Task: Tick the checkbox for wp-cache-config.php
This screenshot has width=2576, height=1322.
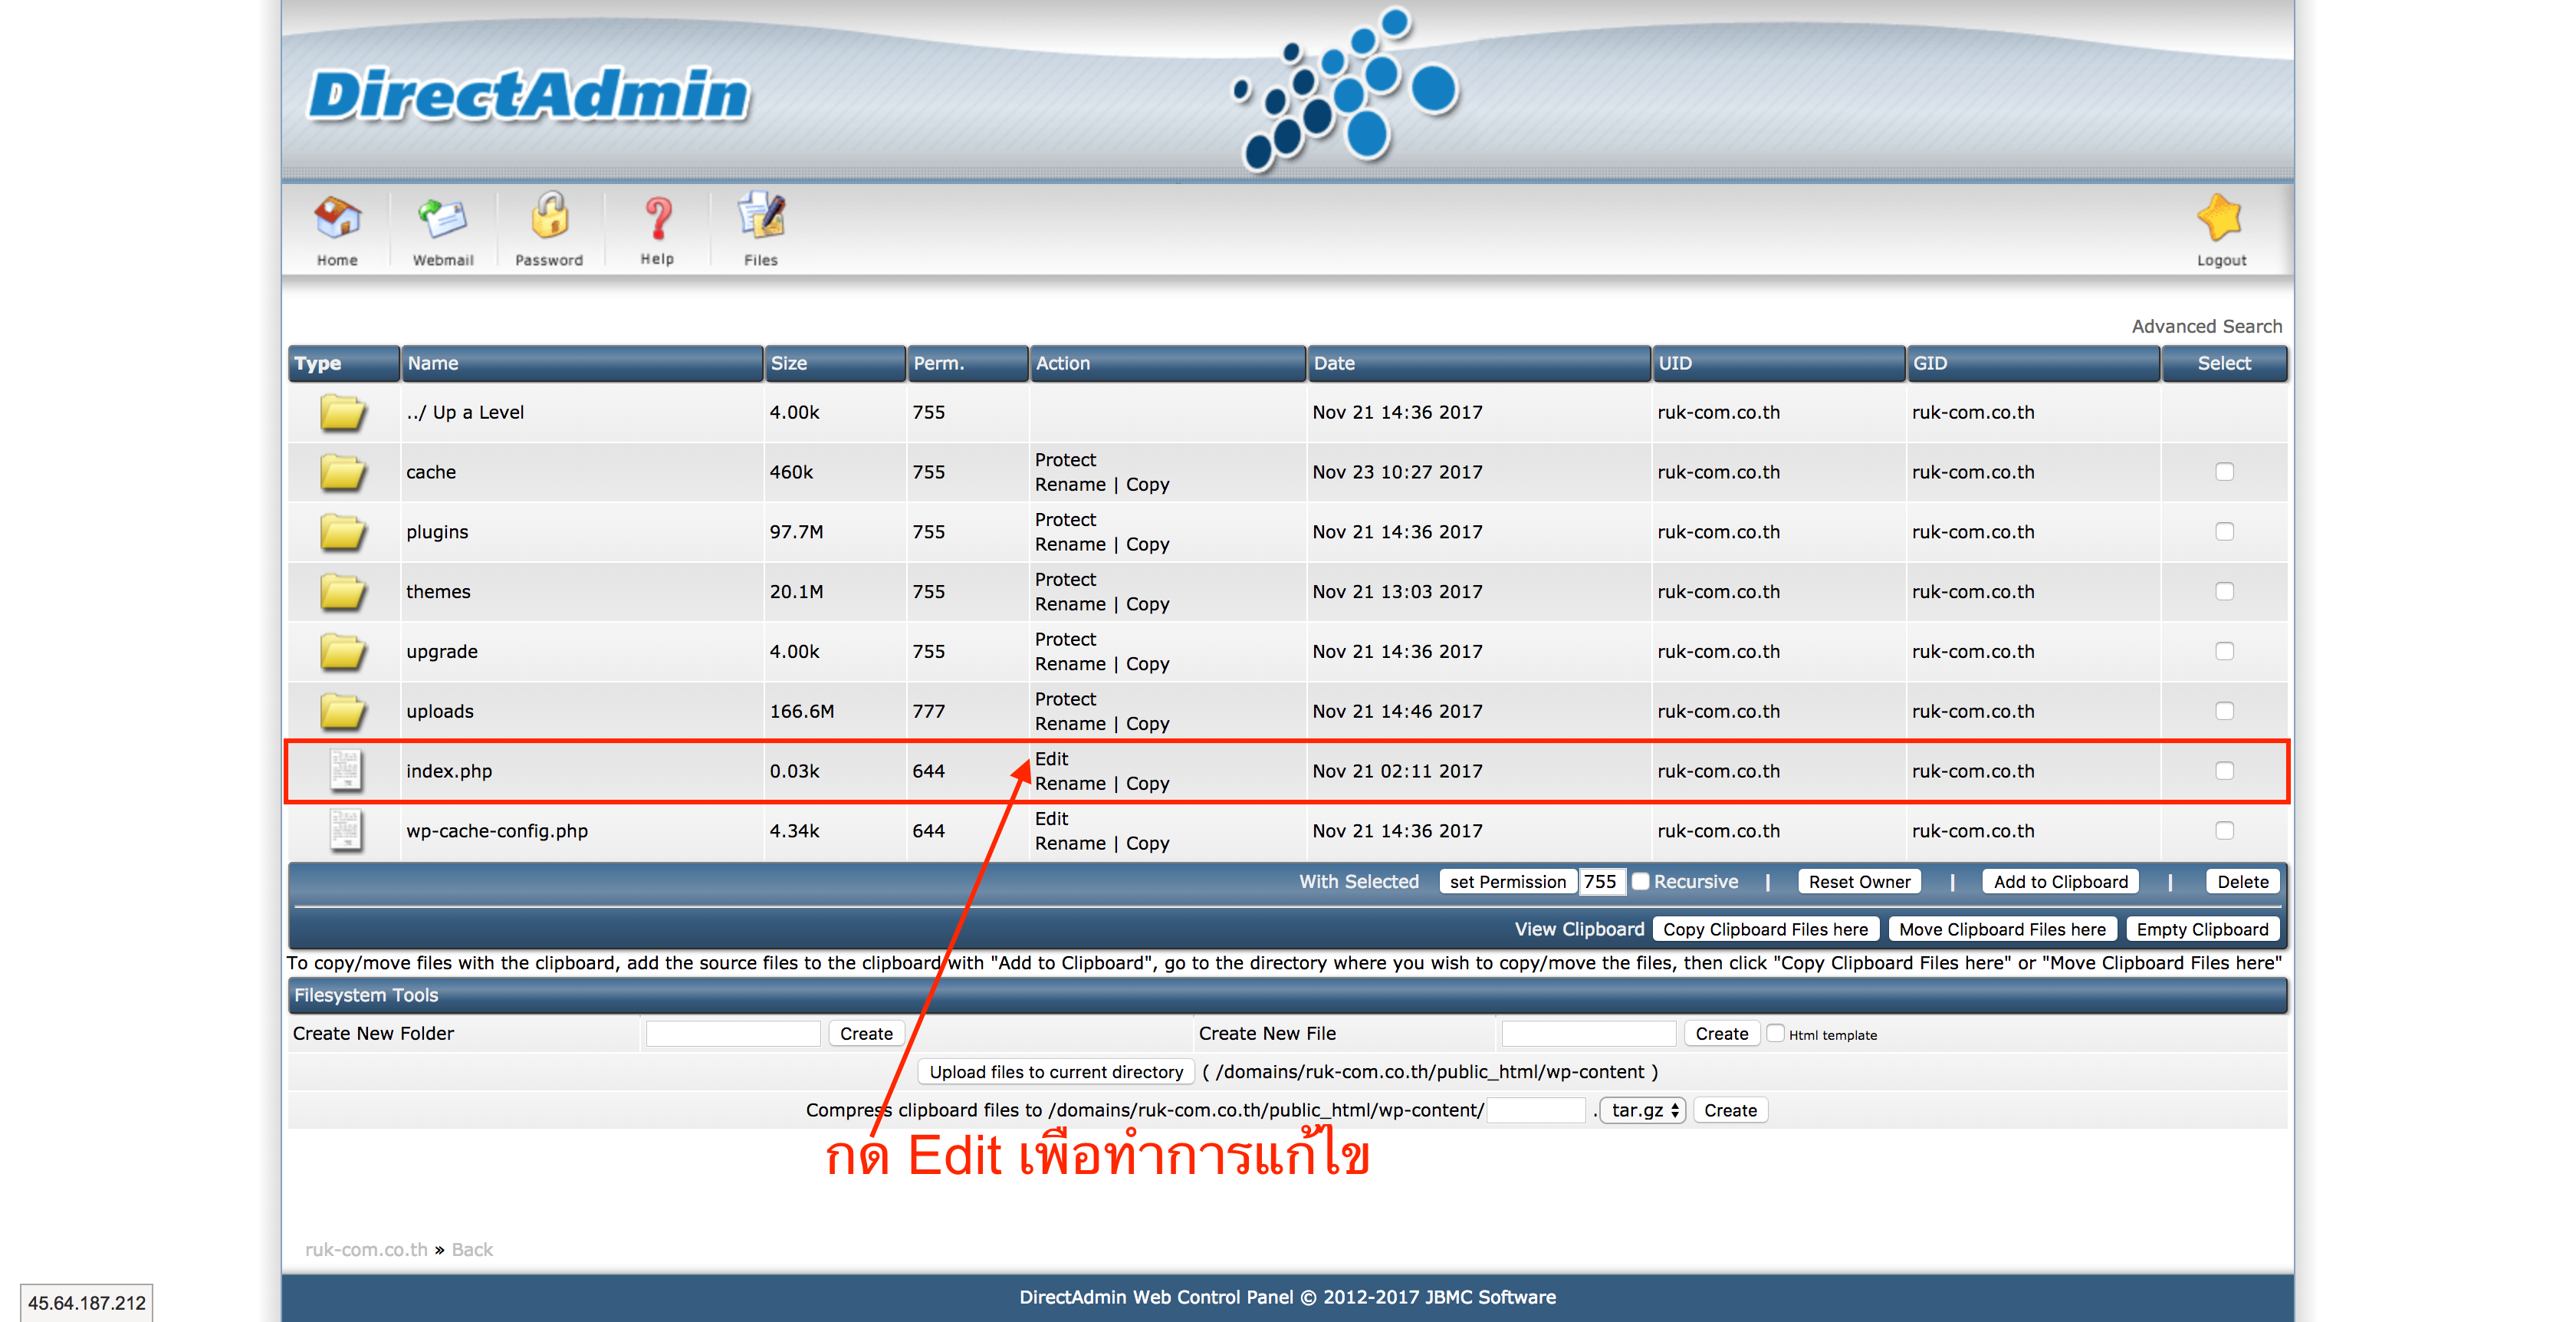Action: [2224, 831]
